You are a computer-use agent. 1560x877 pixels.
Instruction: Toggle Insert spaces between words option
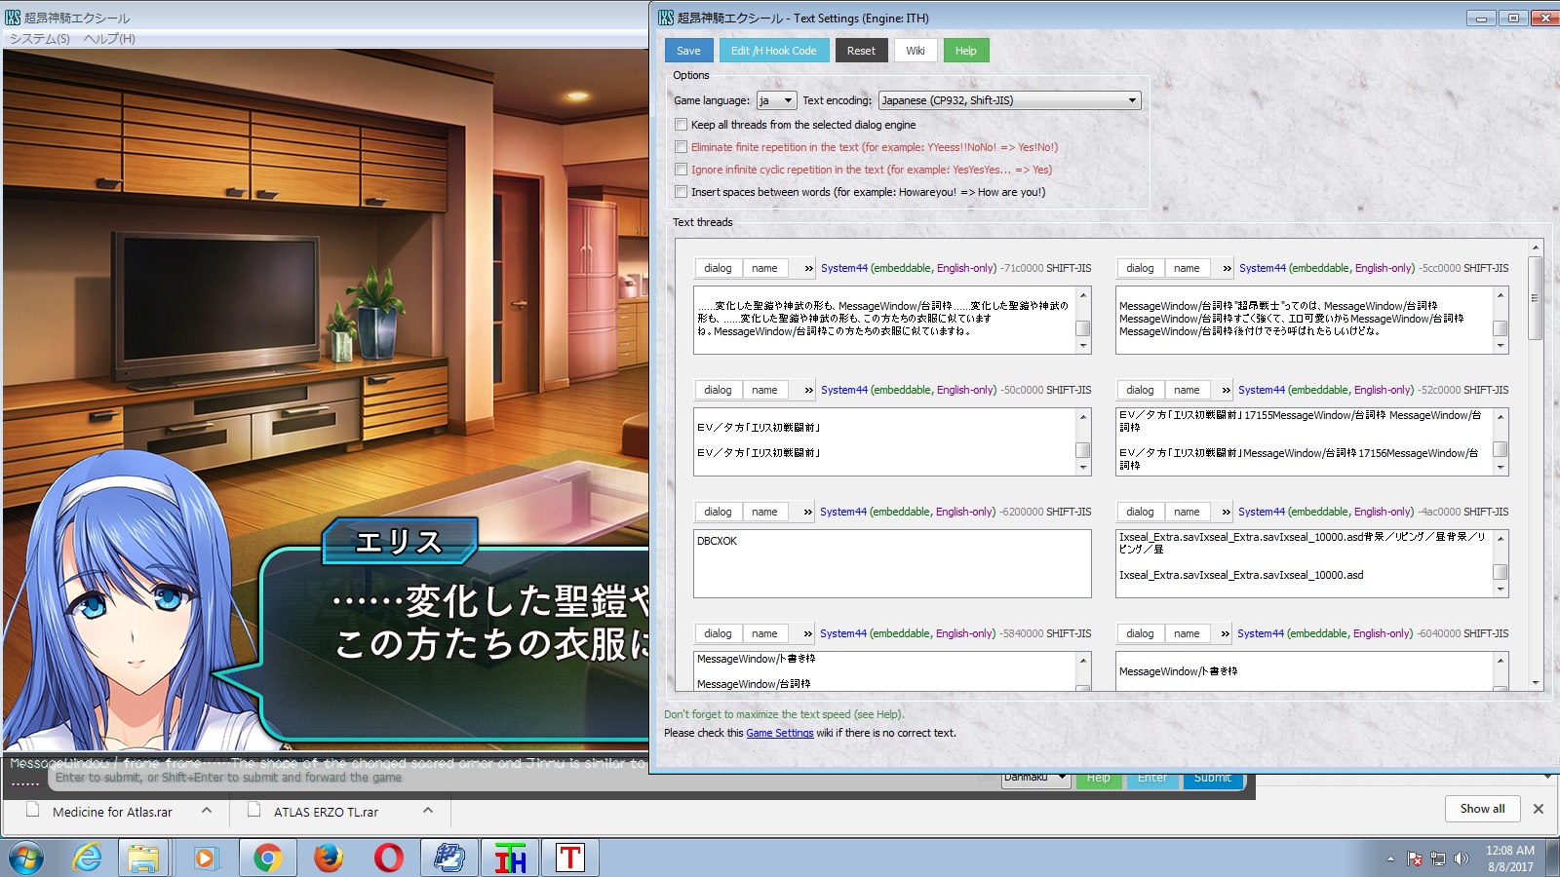682,192
